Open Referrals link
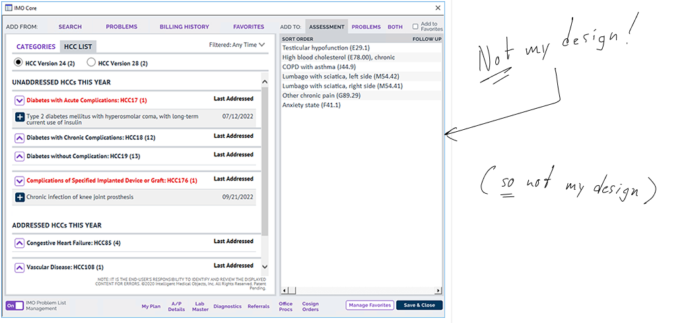Screen dimensions: 688x323 point(258,307)
